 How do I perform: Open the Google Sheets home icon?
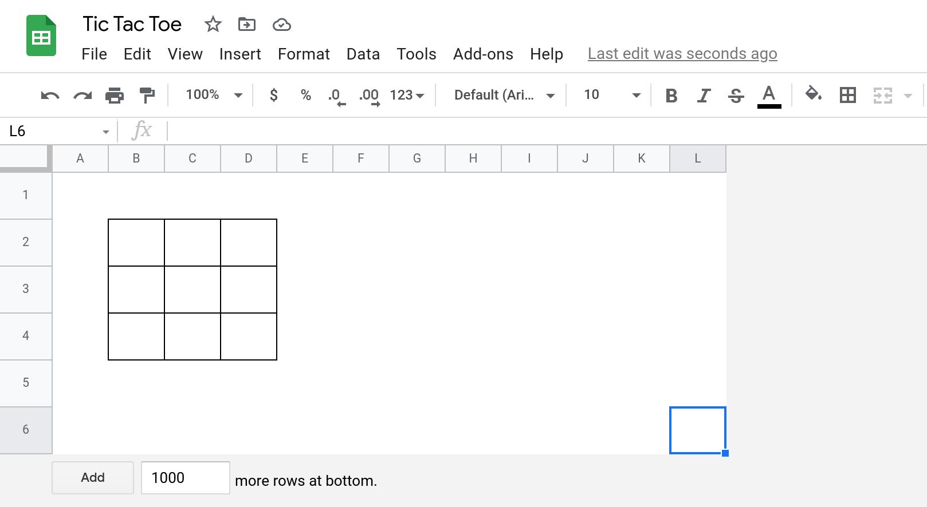point(41,36)
